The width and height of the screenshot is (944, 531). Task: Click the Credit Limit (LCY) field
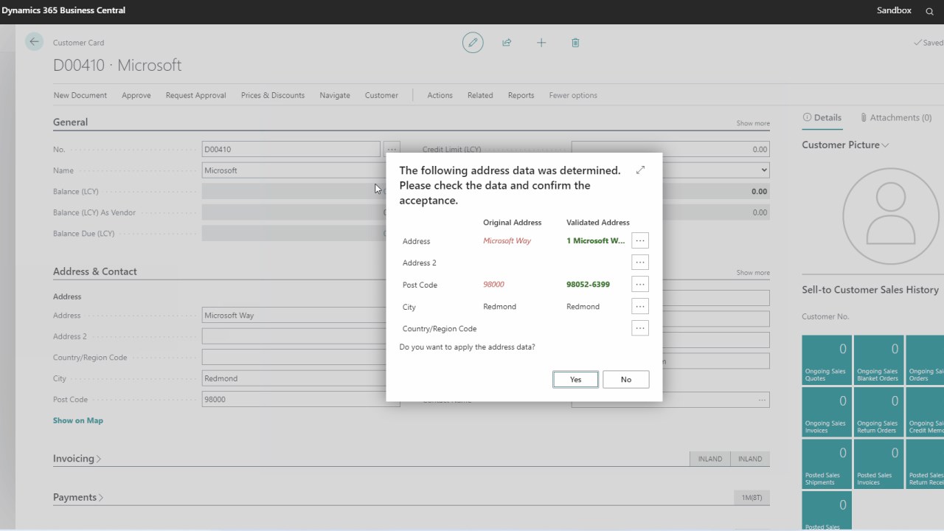coord(670,149)
